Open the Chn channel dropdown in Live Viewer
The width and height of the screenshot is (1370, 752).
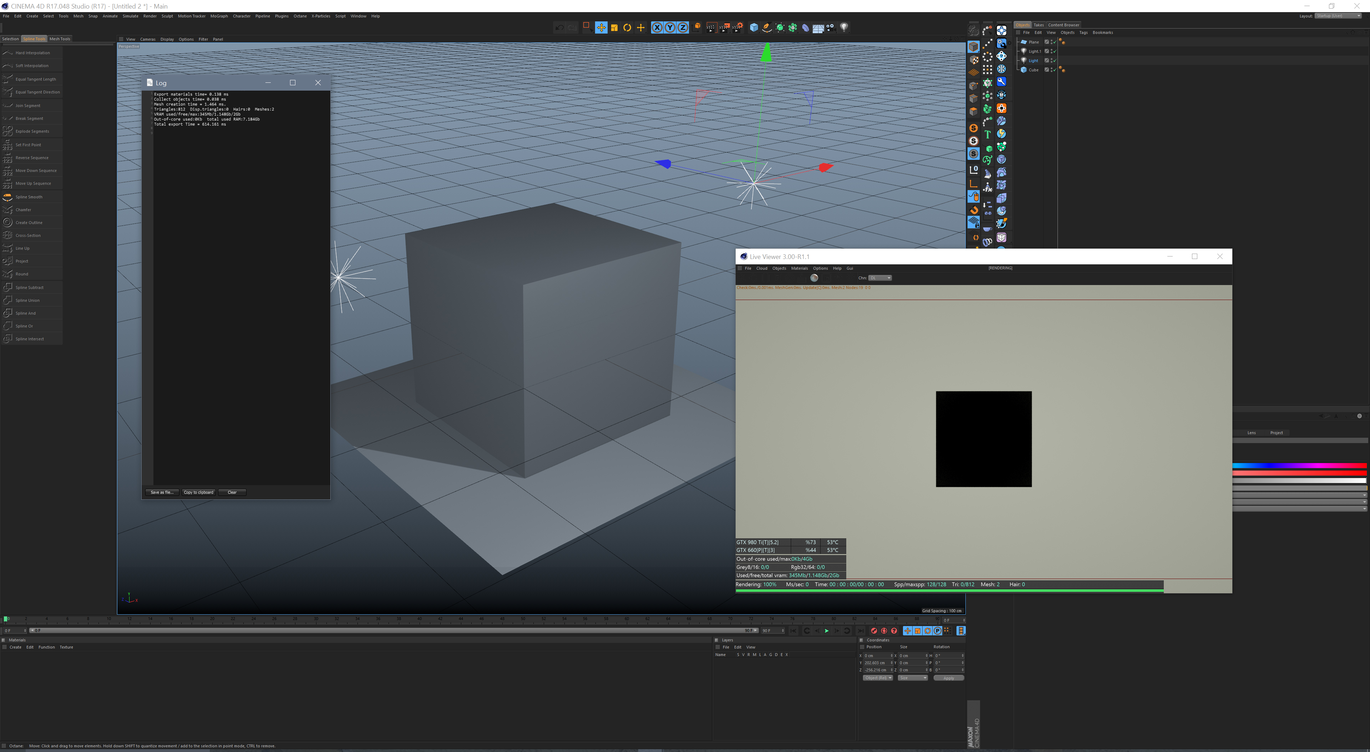[x=880, y=278]
